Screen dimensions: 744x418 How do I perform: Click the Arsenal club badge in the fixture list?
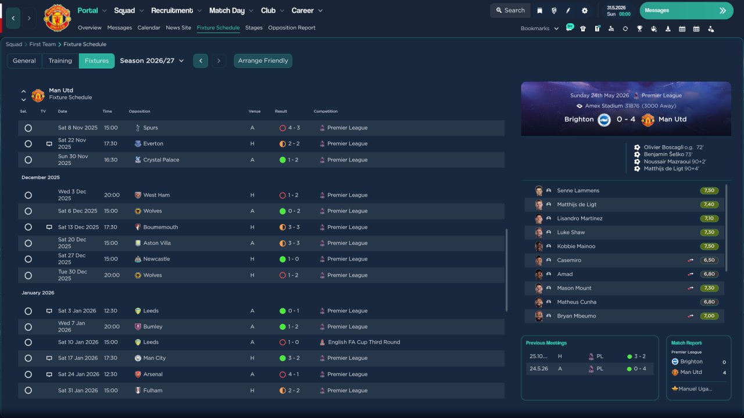point(138,374)
